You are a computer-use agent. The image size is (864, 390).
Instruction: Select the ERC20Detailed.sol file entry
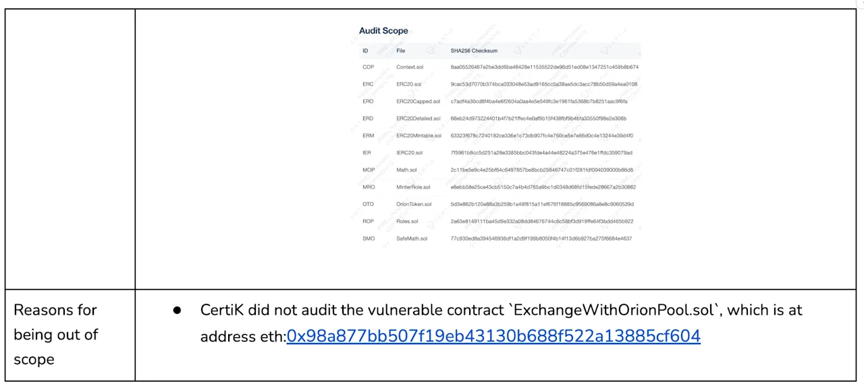[418, 119]
